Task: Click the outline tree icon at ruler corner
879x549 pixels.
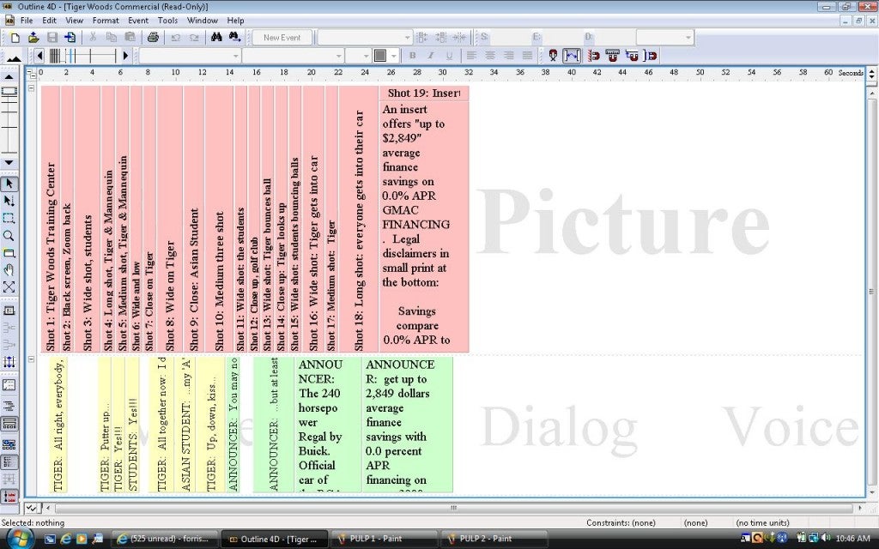Action: 32,73
